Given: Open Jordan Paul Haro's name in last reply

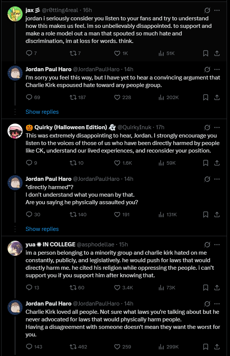Looking at the screenshot, I should (48, 303).
